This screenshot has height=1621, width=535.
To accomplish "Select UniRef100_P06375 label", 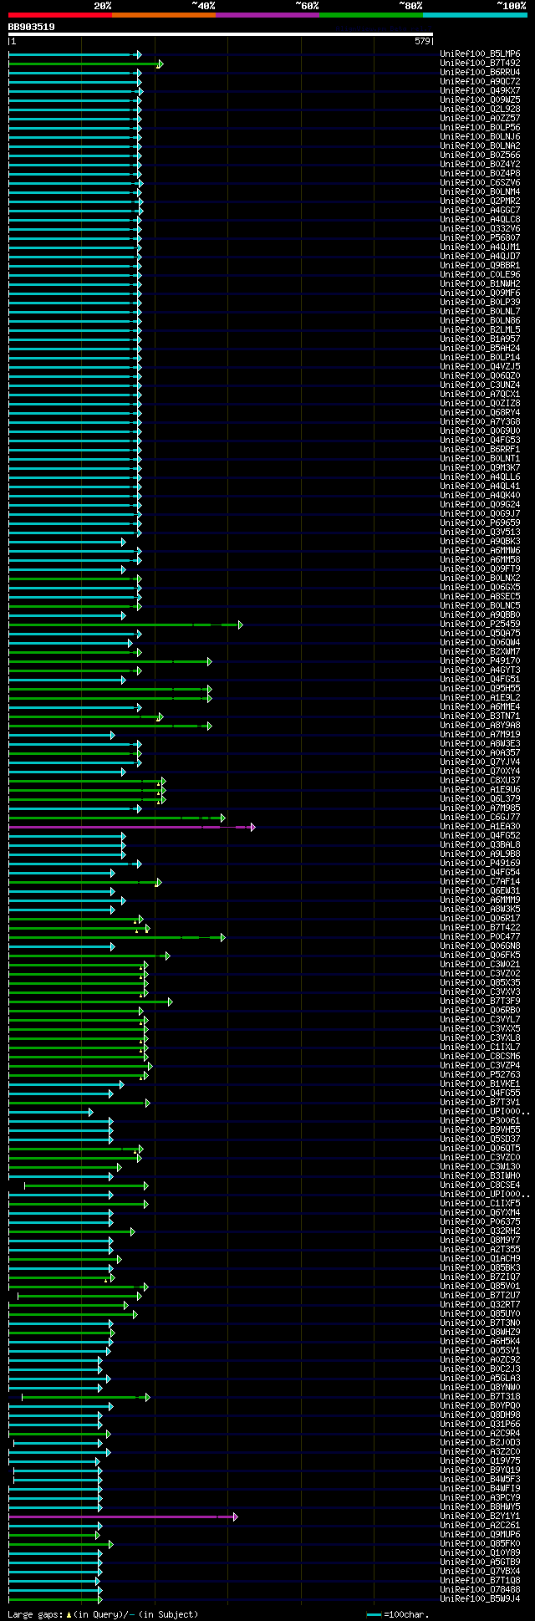I will 480,1222.
